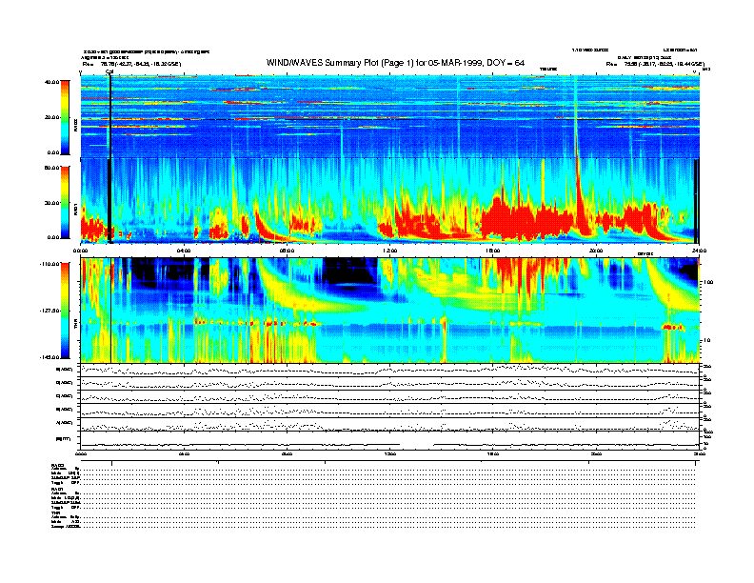
Task: Select the -127.50 label on TNR color scale
Action: pyautogui.click(x=50, y=311)
